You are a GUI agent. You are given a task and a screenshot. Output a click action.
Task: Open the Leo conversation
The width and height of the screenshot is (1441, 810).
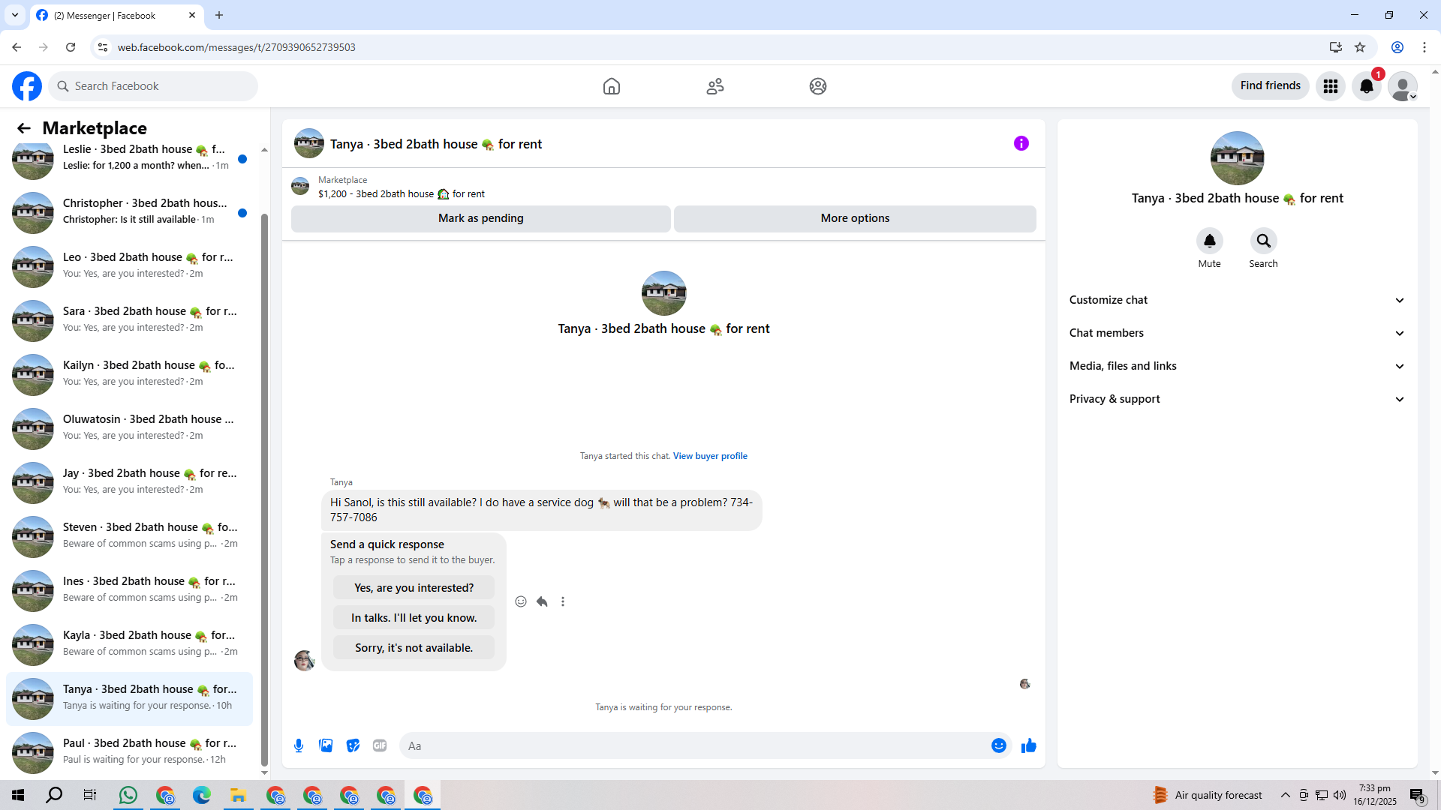[129, 267]
